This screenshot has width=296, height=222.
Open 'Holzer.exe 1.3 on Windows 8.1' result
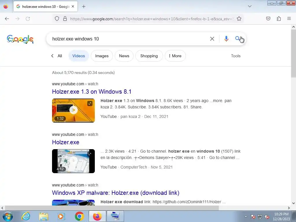click(x=92, y=92)
